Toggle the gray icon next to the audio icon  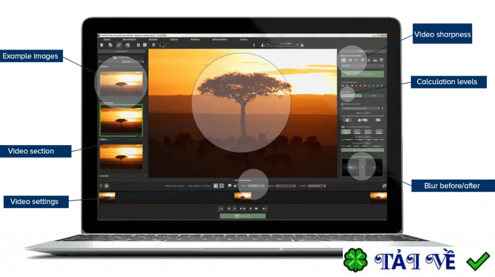[222, 186]
